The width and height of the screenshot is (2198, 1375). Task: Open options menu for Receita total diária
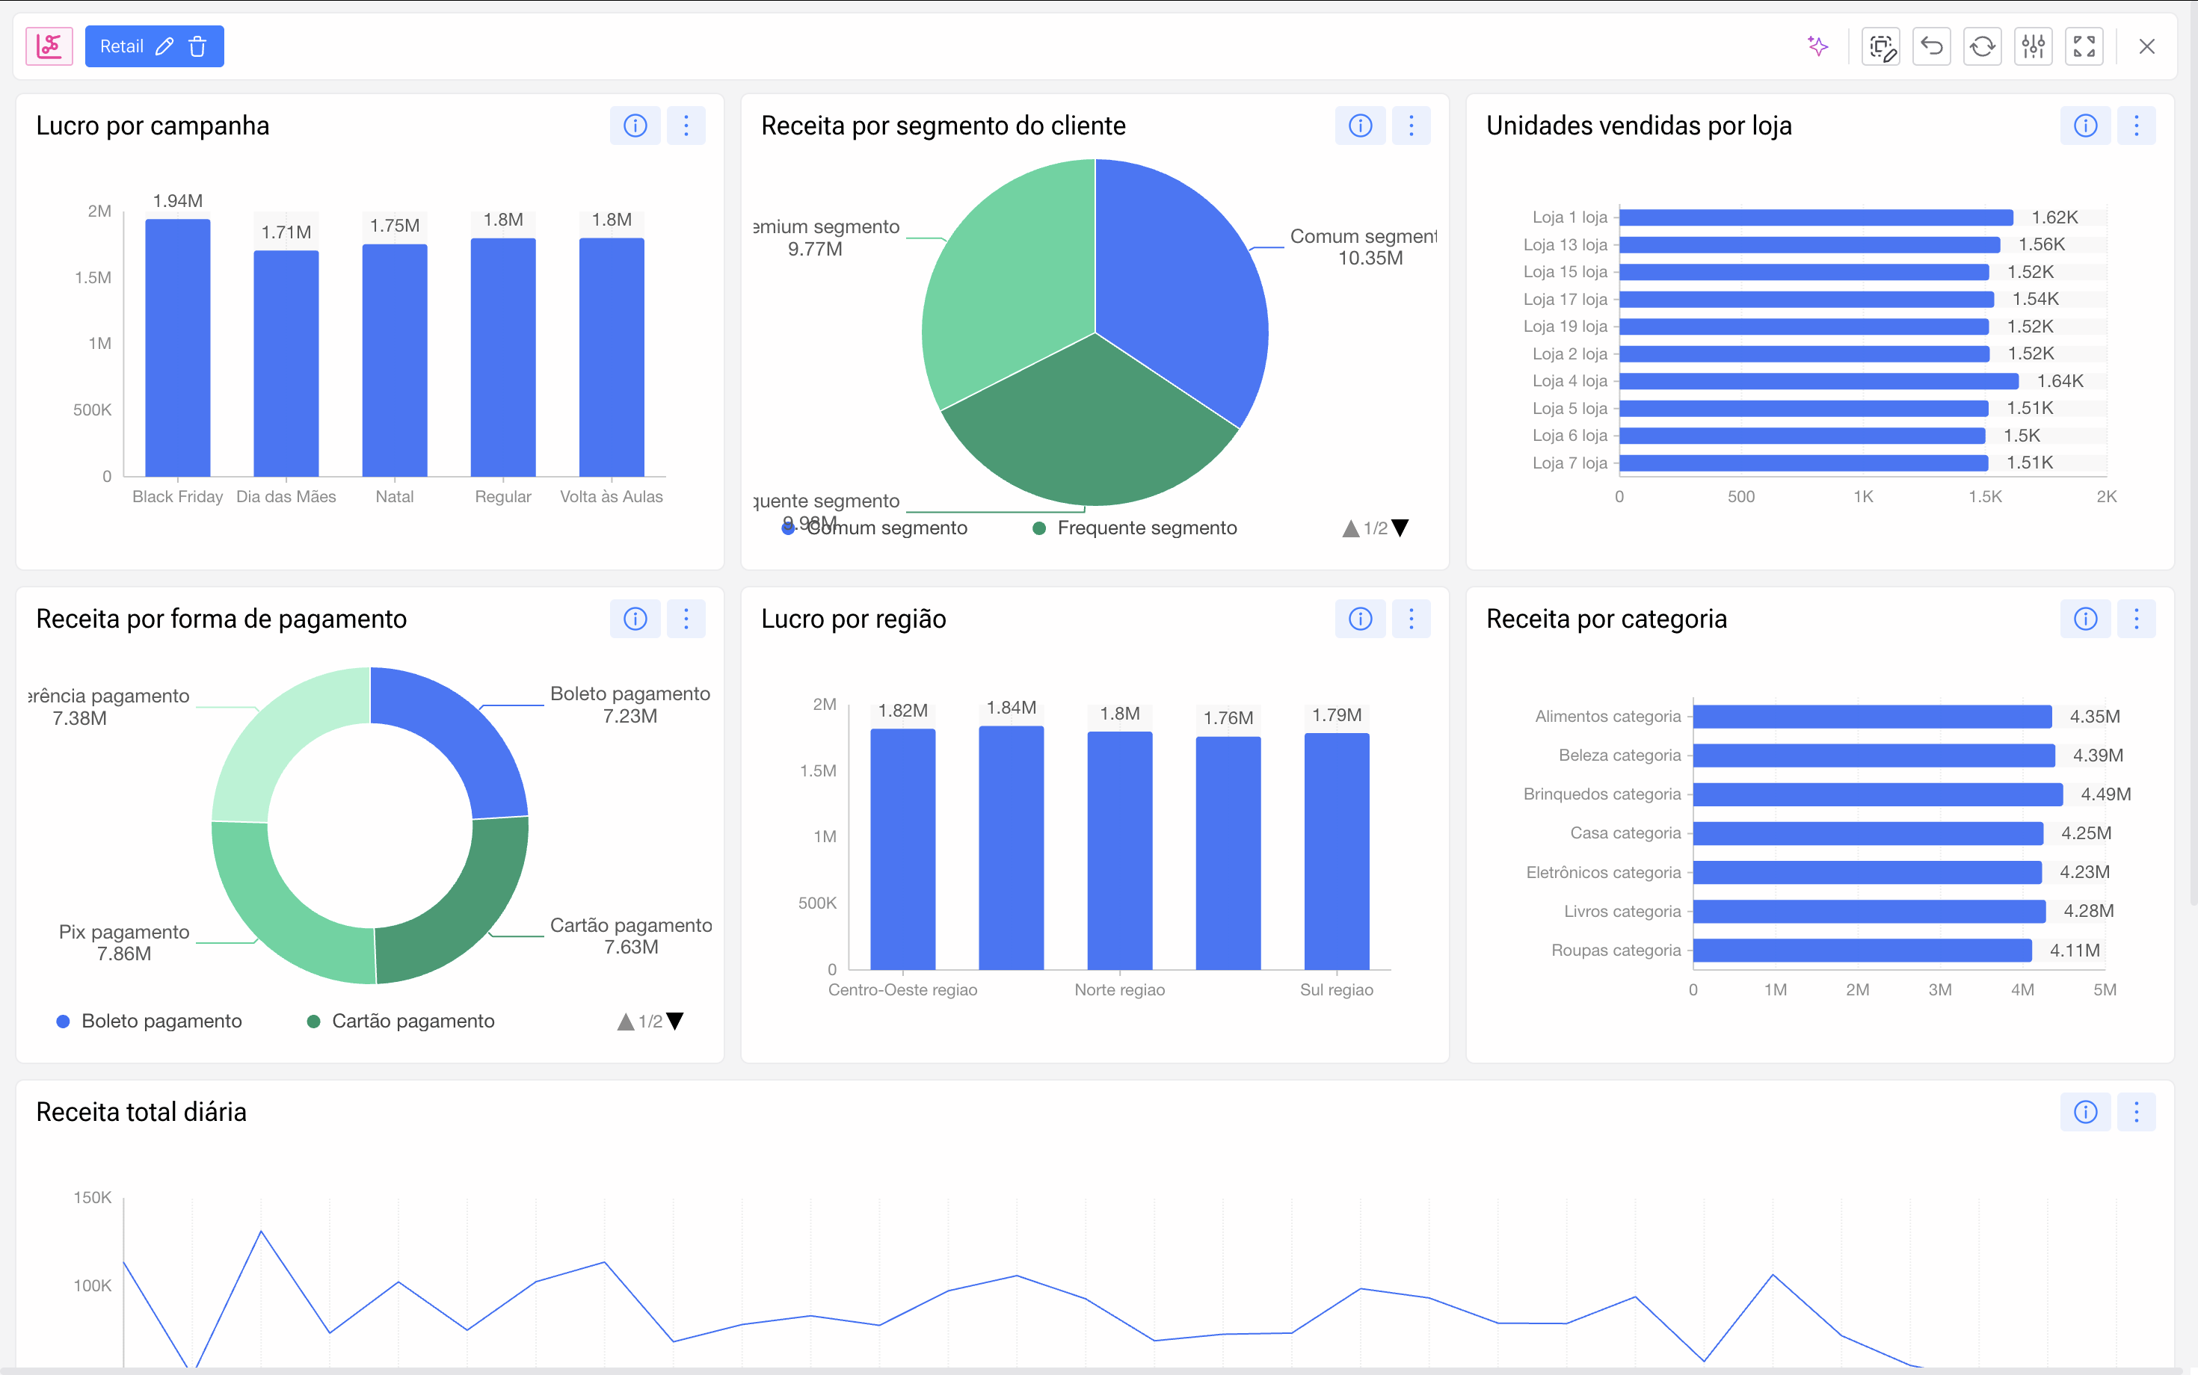point(2136,1112)
